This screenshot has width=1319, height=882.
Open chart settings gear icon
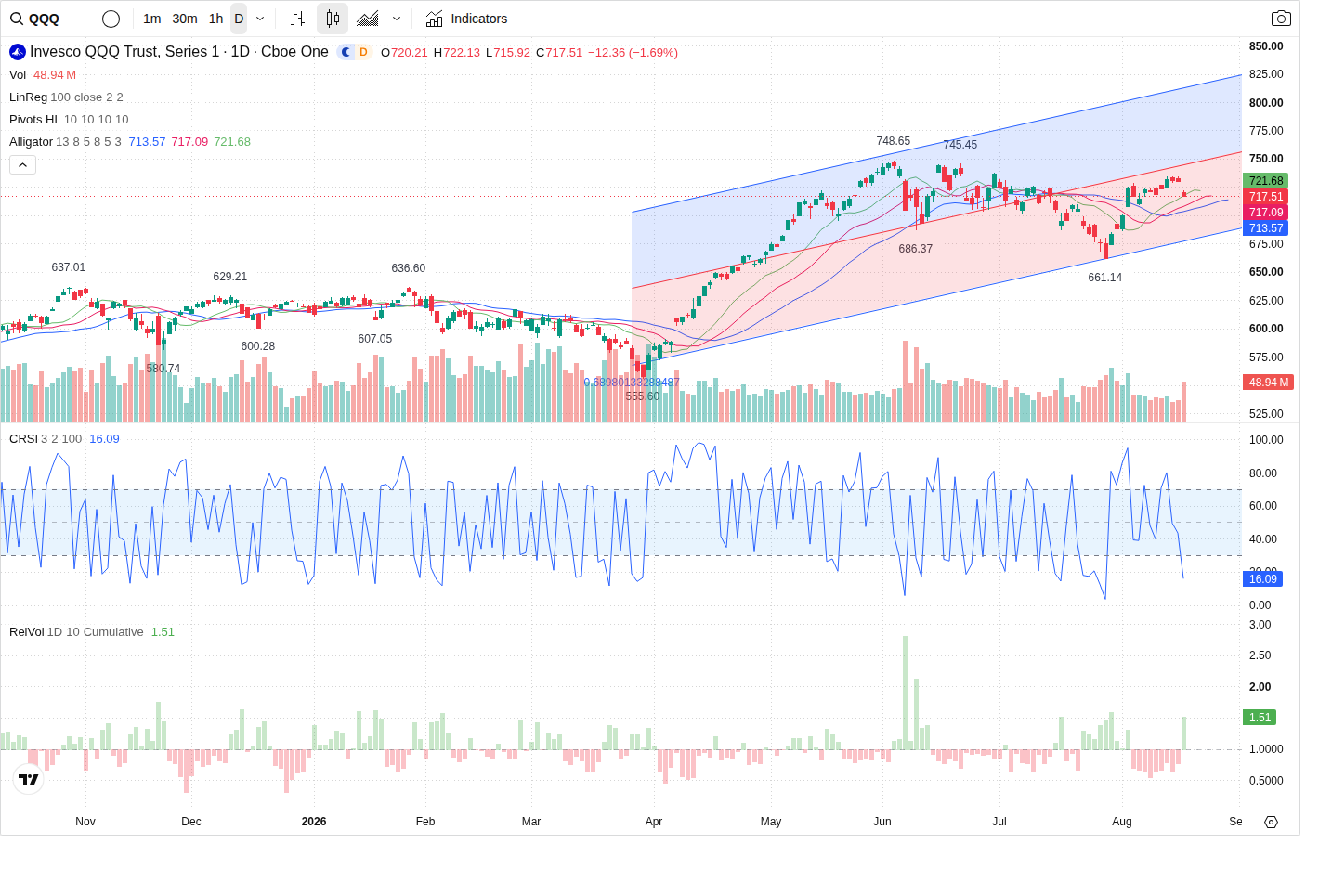pos(1271,822)
